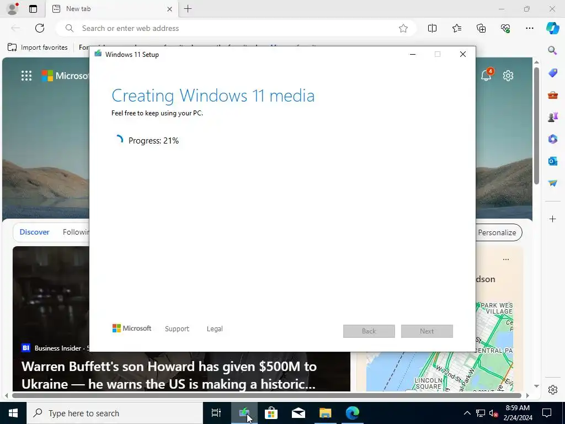This screenshot has width=565, height=424.
Task: Refresh the page in Edge
Action: 40,28
